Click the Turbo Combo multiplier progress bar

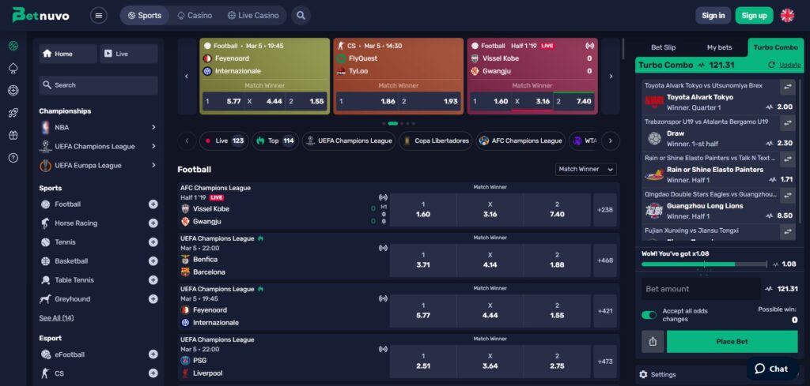[x=702, y=264]
